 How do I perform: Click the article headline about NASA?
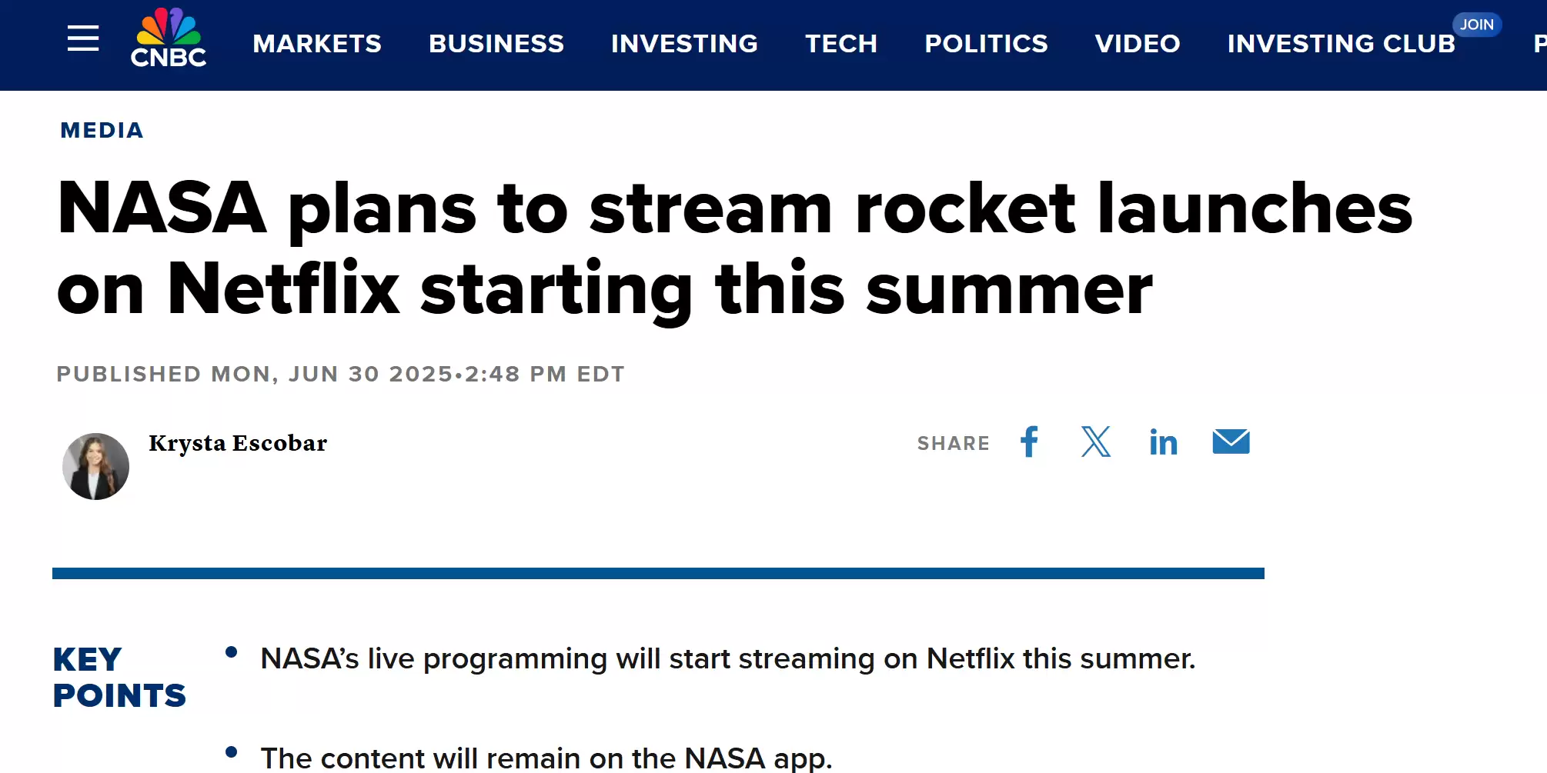coord(735,248)
